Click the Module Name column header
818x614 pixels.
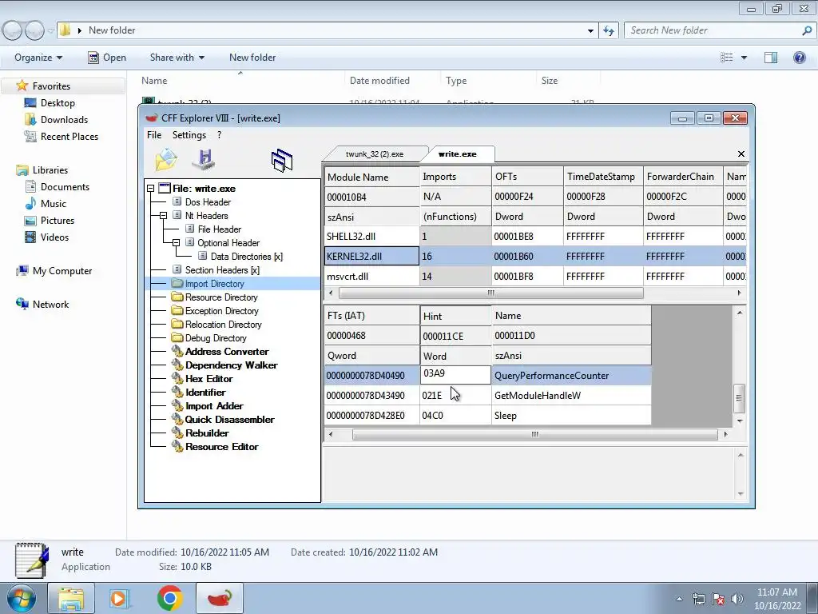(371, 177)
